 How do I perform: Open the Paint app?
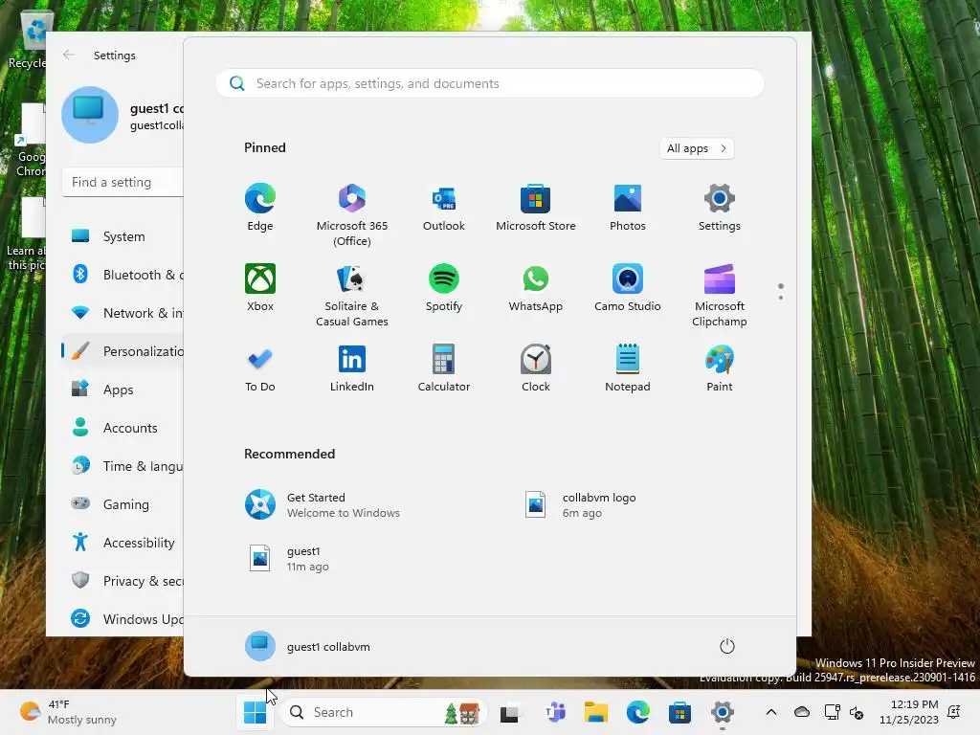[720, 368]
